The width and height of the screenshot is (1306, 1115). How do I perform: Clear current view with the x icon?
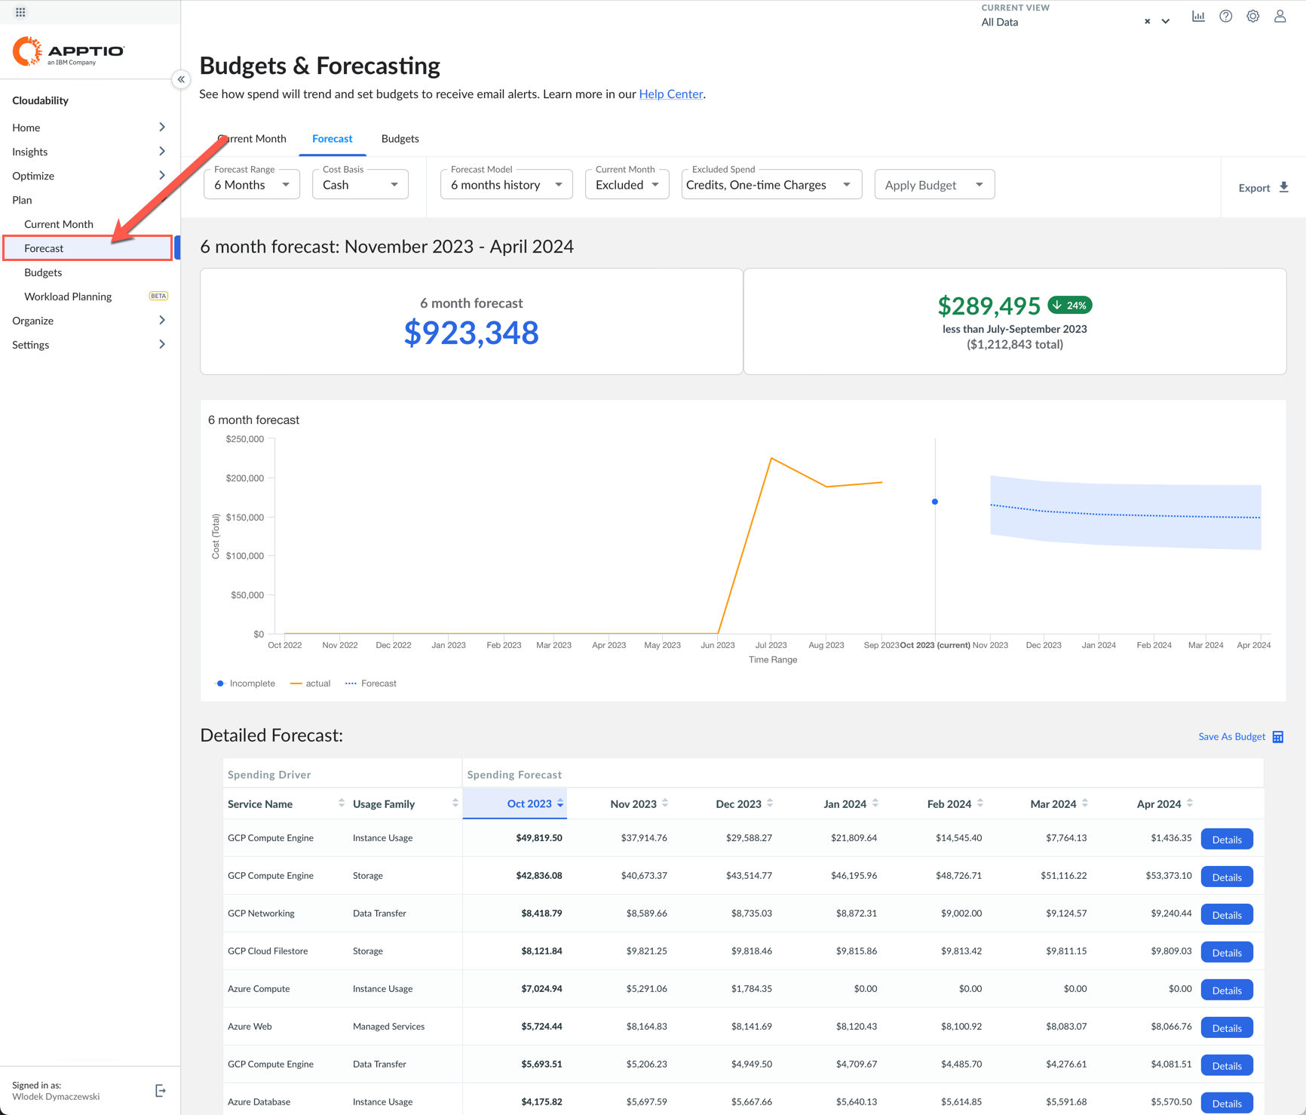click(1148, 22)
